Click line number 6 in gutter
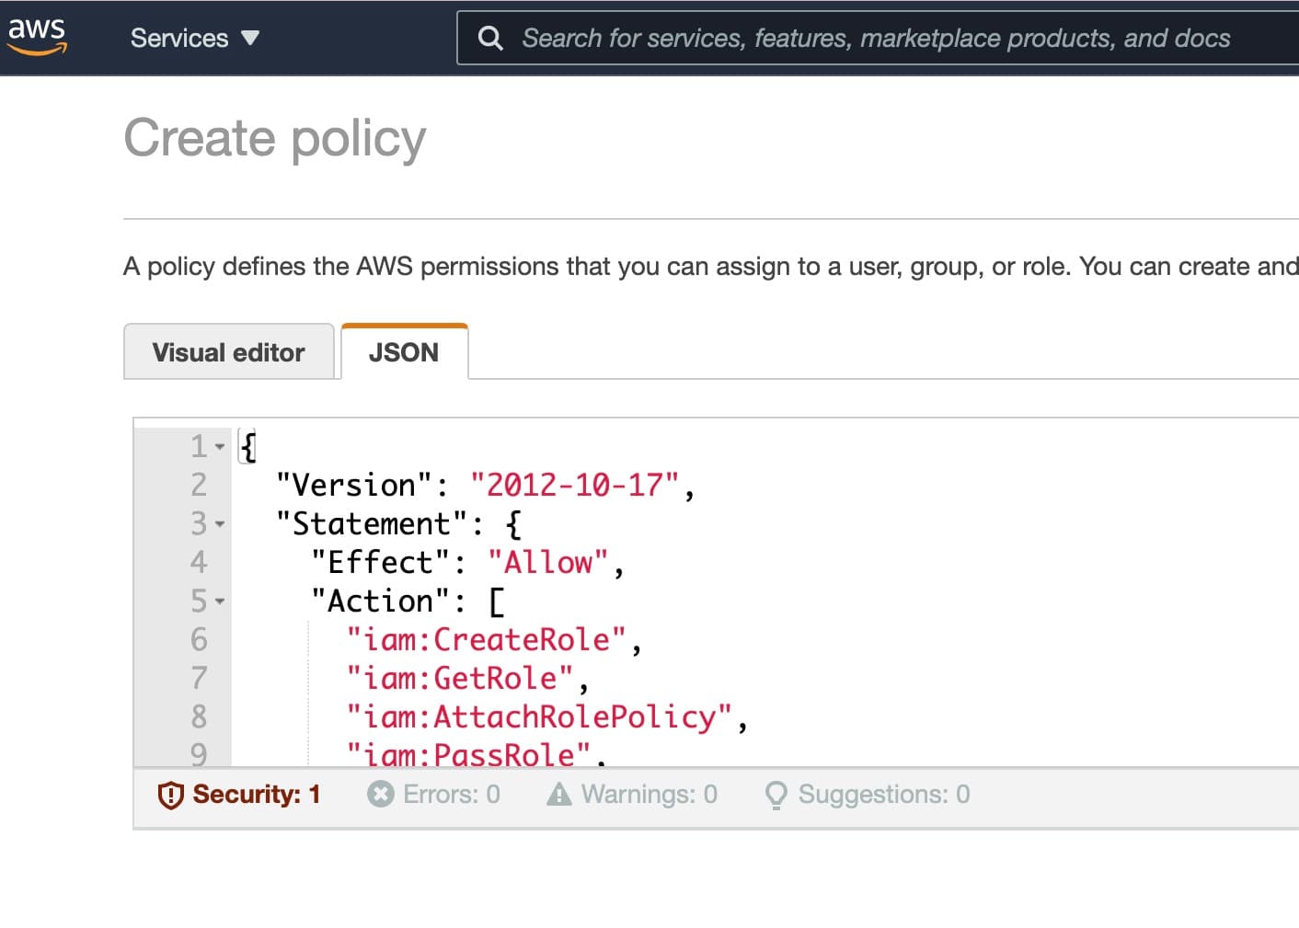 pyautogui.click(x=199, y=639)
